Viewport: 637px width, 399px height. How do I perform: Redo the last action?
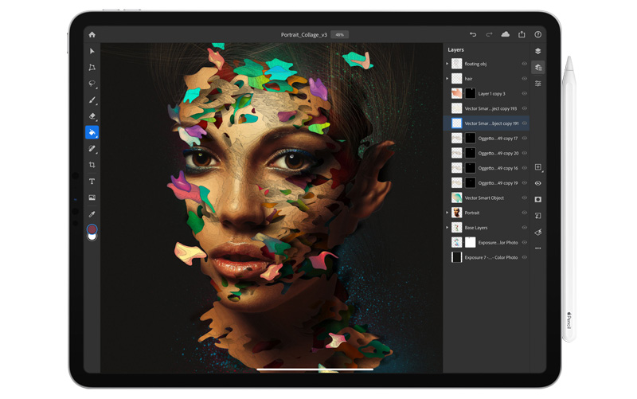point(489,34)
